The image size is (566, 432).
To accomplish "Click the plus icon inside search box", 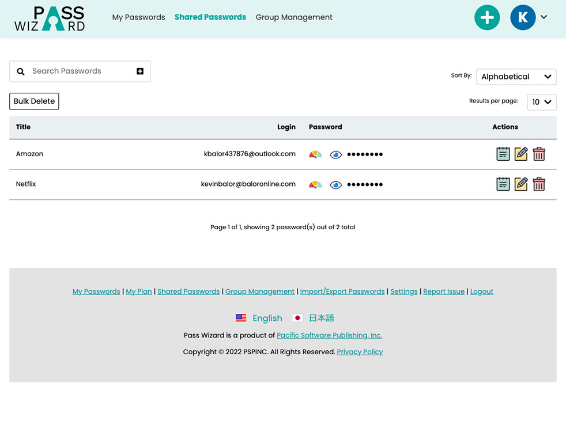I will (x=140, y=71).
